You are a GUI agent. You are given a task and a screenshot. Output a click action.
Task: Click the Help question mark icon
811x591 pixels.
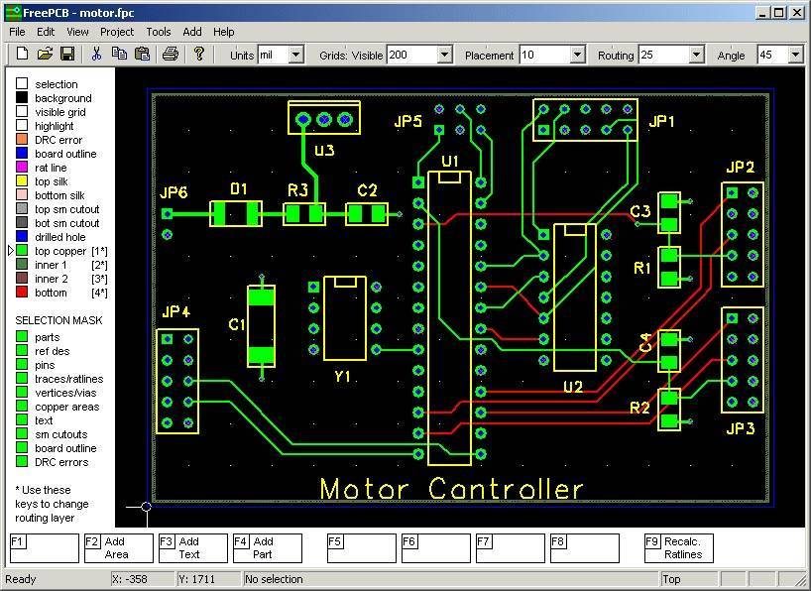(x=199, y=54)
